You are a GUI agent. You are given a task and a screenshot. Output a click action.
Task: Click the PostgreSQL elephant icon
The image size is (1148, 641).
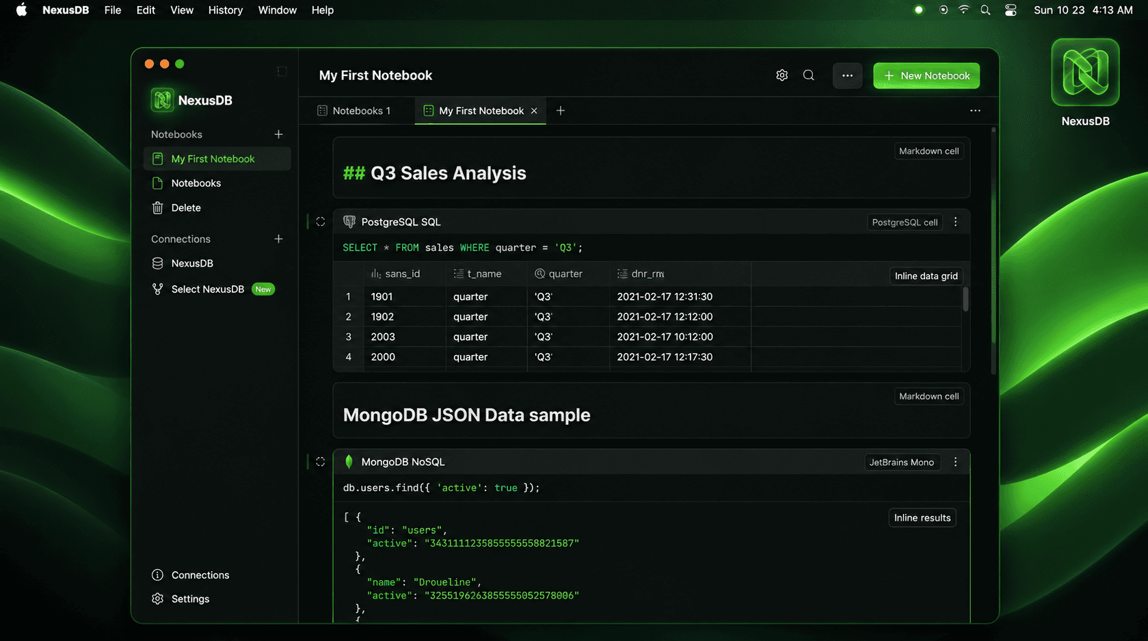tap(349, 222)
